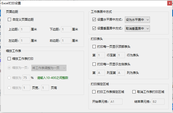The image size is (173, 113).
Task: Click the 页宽 number field
Action: [26, 88]
